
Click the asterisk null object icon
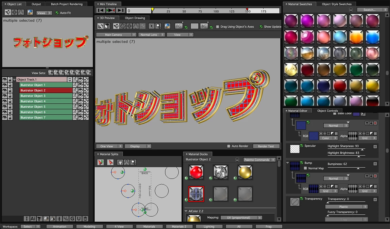[x=59, y=218]
